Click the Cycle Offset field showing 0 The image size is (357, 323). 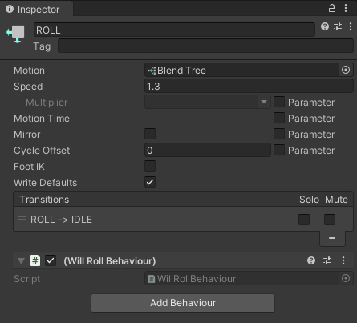tap(208, 150)
